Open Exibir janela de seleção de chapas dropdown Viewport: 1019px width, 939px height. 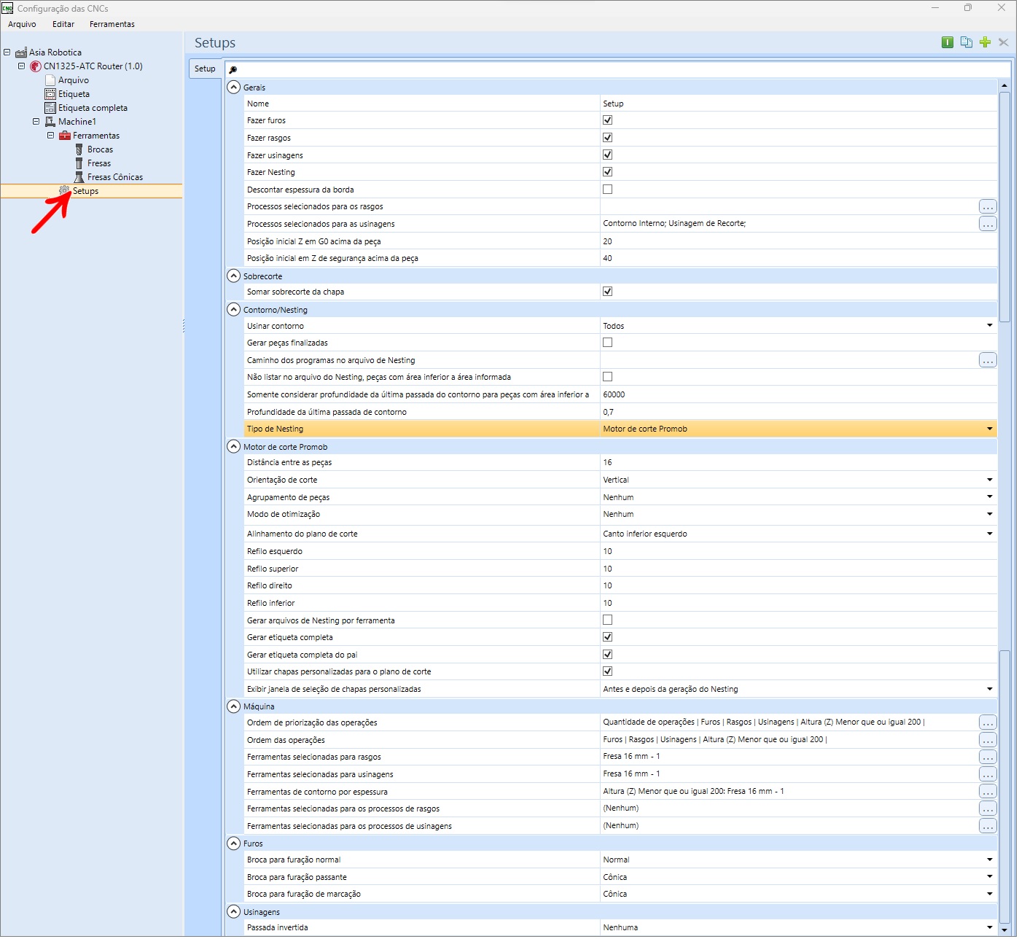point(991,690)
